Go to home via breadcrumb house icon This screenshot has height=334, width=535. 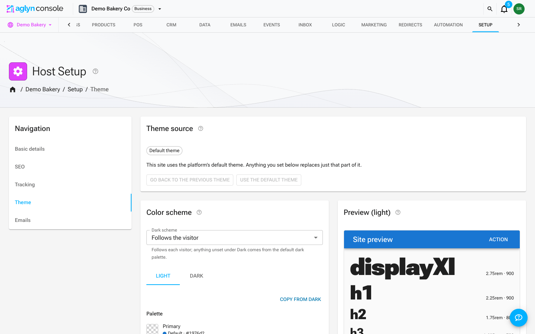[13, 89]
